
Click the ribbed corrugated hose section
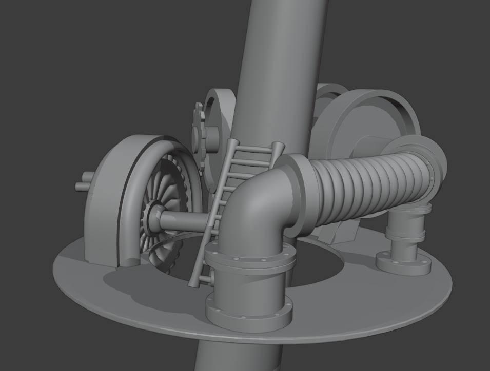click(359, 190)
